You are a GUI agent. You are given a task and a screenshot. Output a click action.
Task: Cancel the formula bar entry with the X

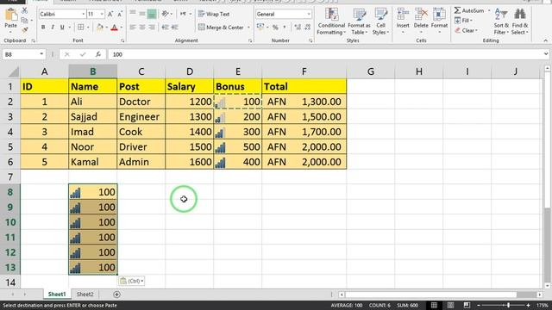[67, 54]
